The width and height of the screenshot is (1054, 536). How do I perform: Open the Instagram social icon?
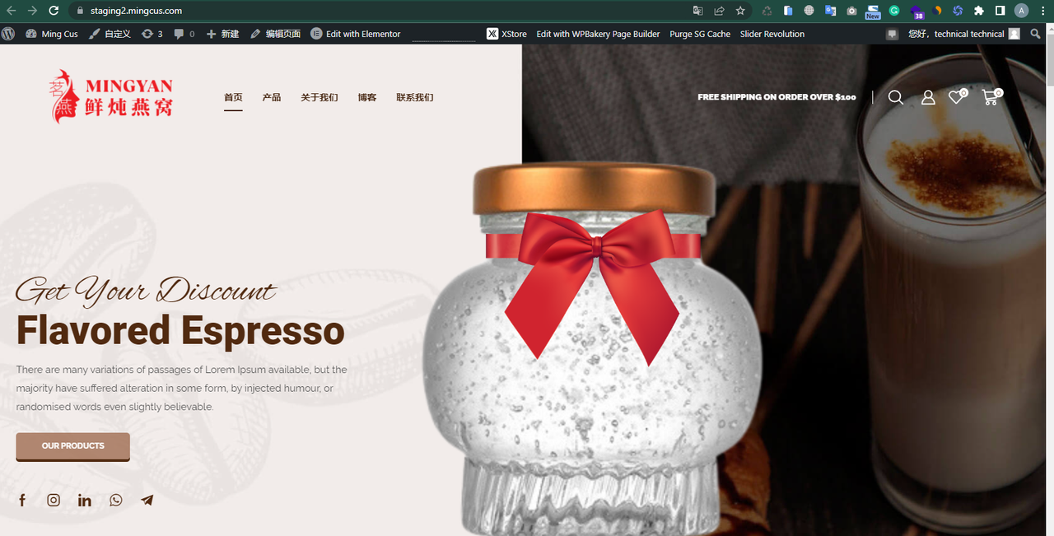[x=54, y=500]
